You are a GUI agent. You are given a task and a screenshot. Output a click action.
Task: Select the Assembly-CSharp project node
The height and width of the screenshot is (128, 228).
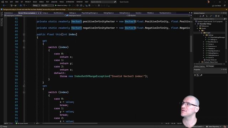(x=205, y=24)
